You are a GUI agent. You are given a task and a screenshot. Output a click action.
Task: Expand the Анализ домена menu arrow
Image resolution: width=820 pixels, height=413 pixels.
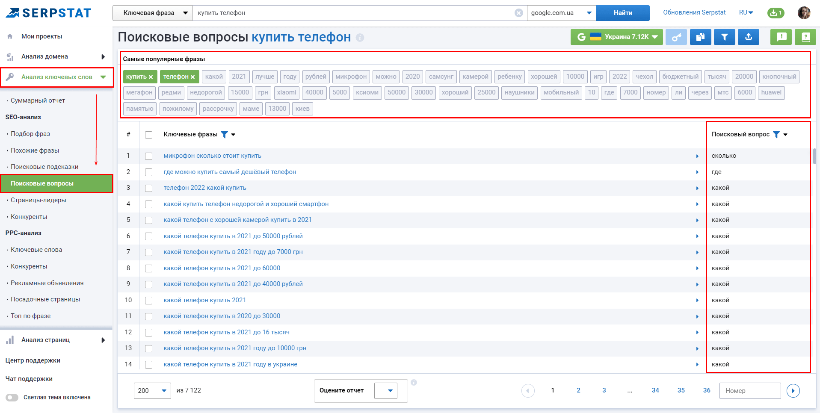(103, 56)
